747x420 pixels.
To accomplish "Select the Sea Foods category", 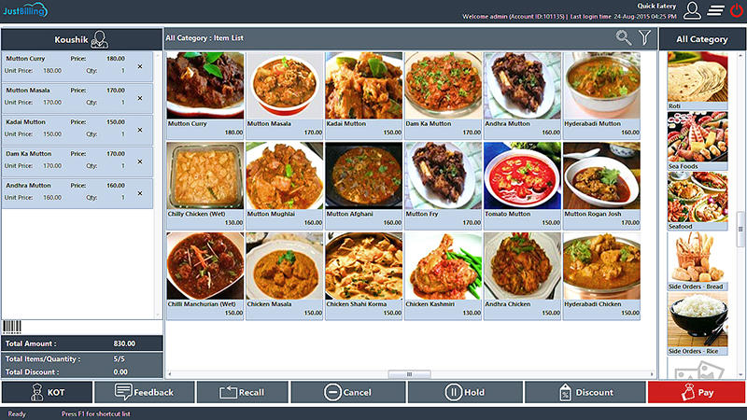I will (698, 141).
